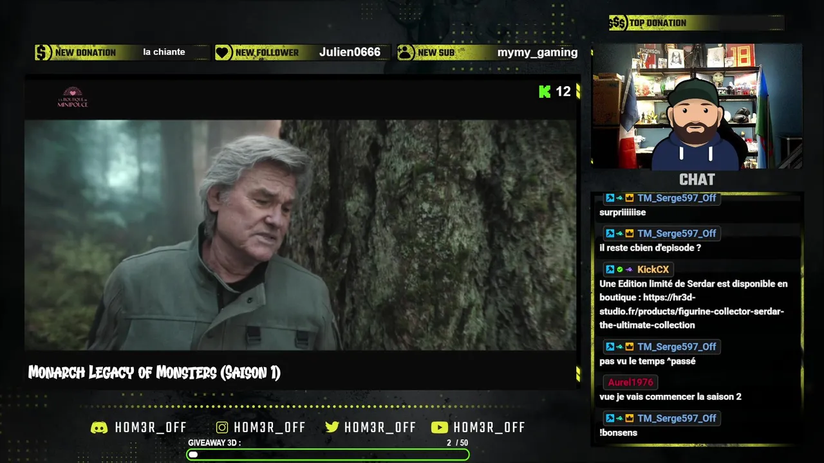The image size is (824, 463).
Task: Click the purple badge beside KickCX name
Action: point(628,269)
